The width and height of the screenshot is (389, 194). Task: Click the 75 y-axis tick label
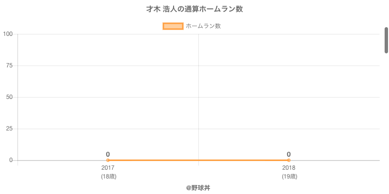point(9,65)
